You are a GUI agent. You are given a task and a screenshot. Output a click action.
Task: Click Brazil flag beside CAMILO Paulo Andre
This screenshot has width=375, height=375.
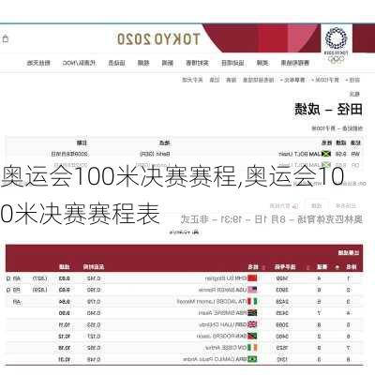click(x=252, y=359)
